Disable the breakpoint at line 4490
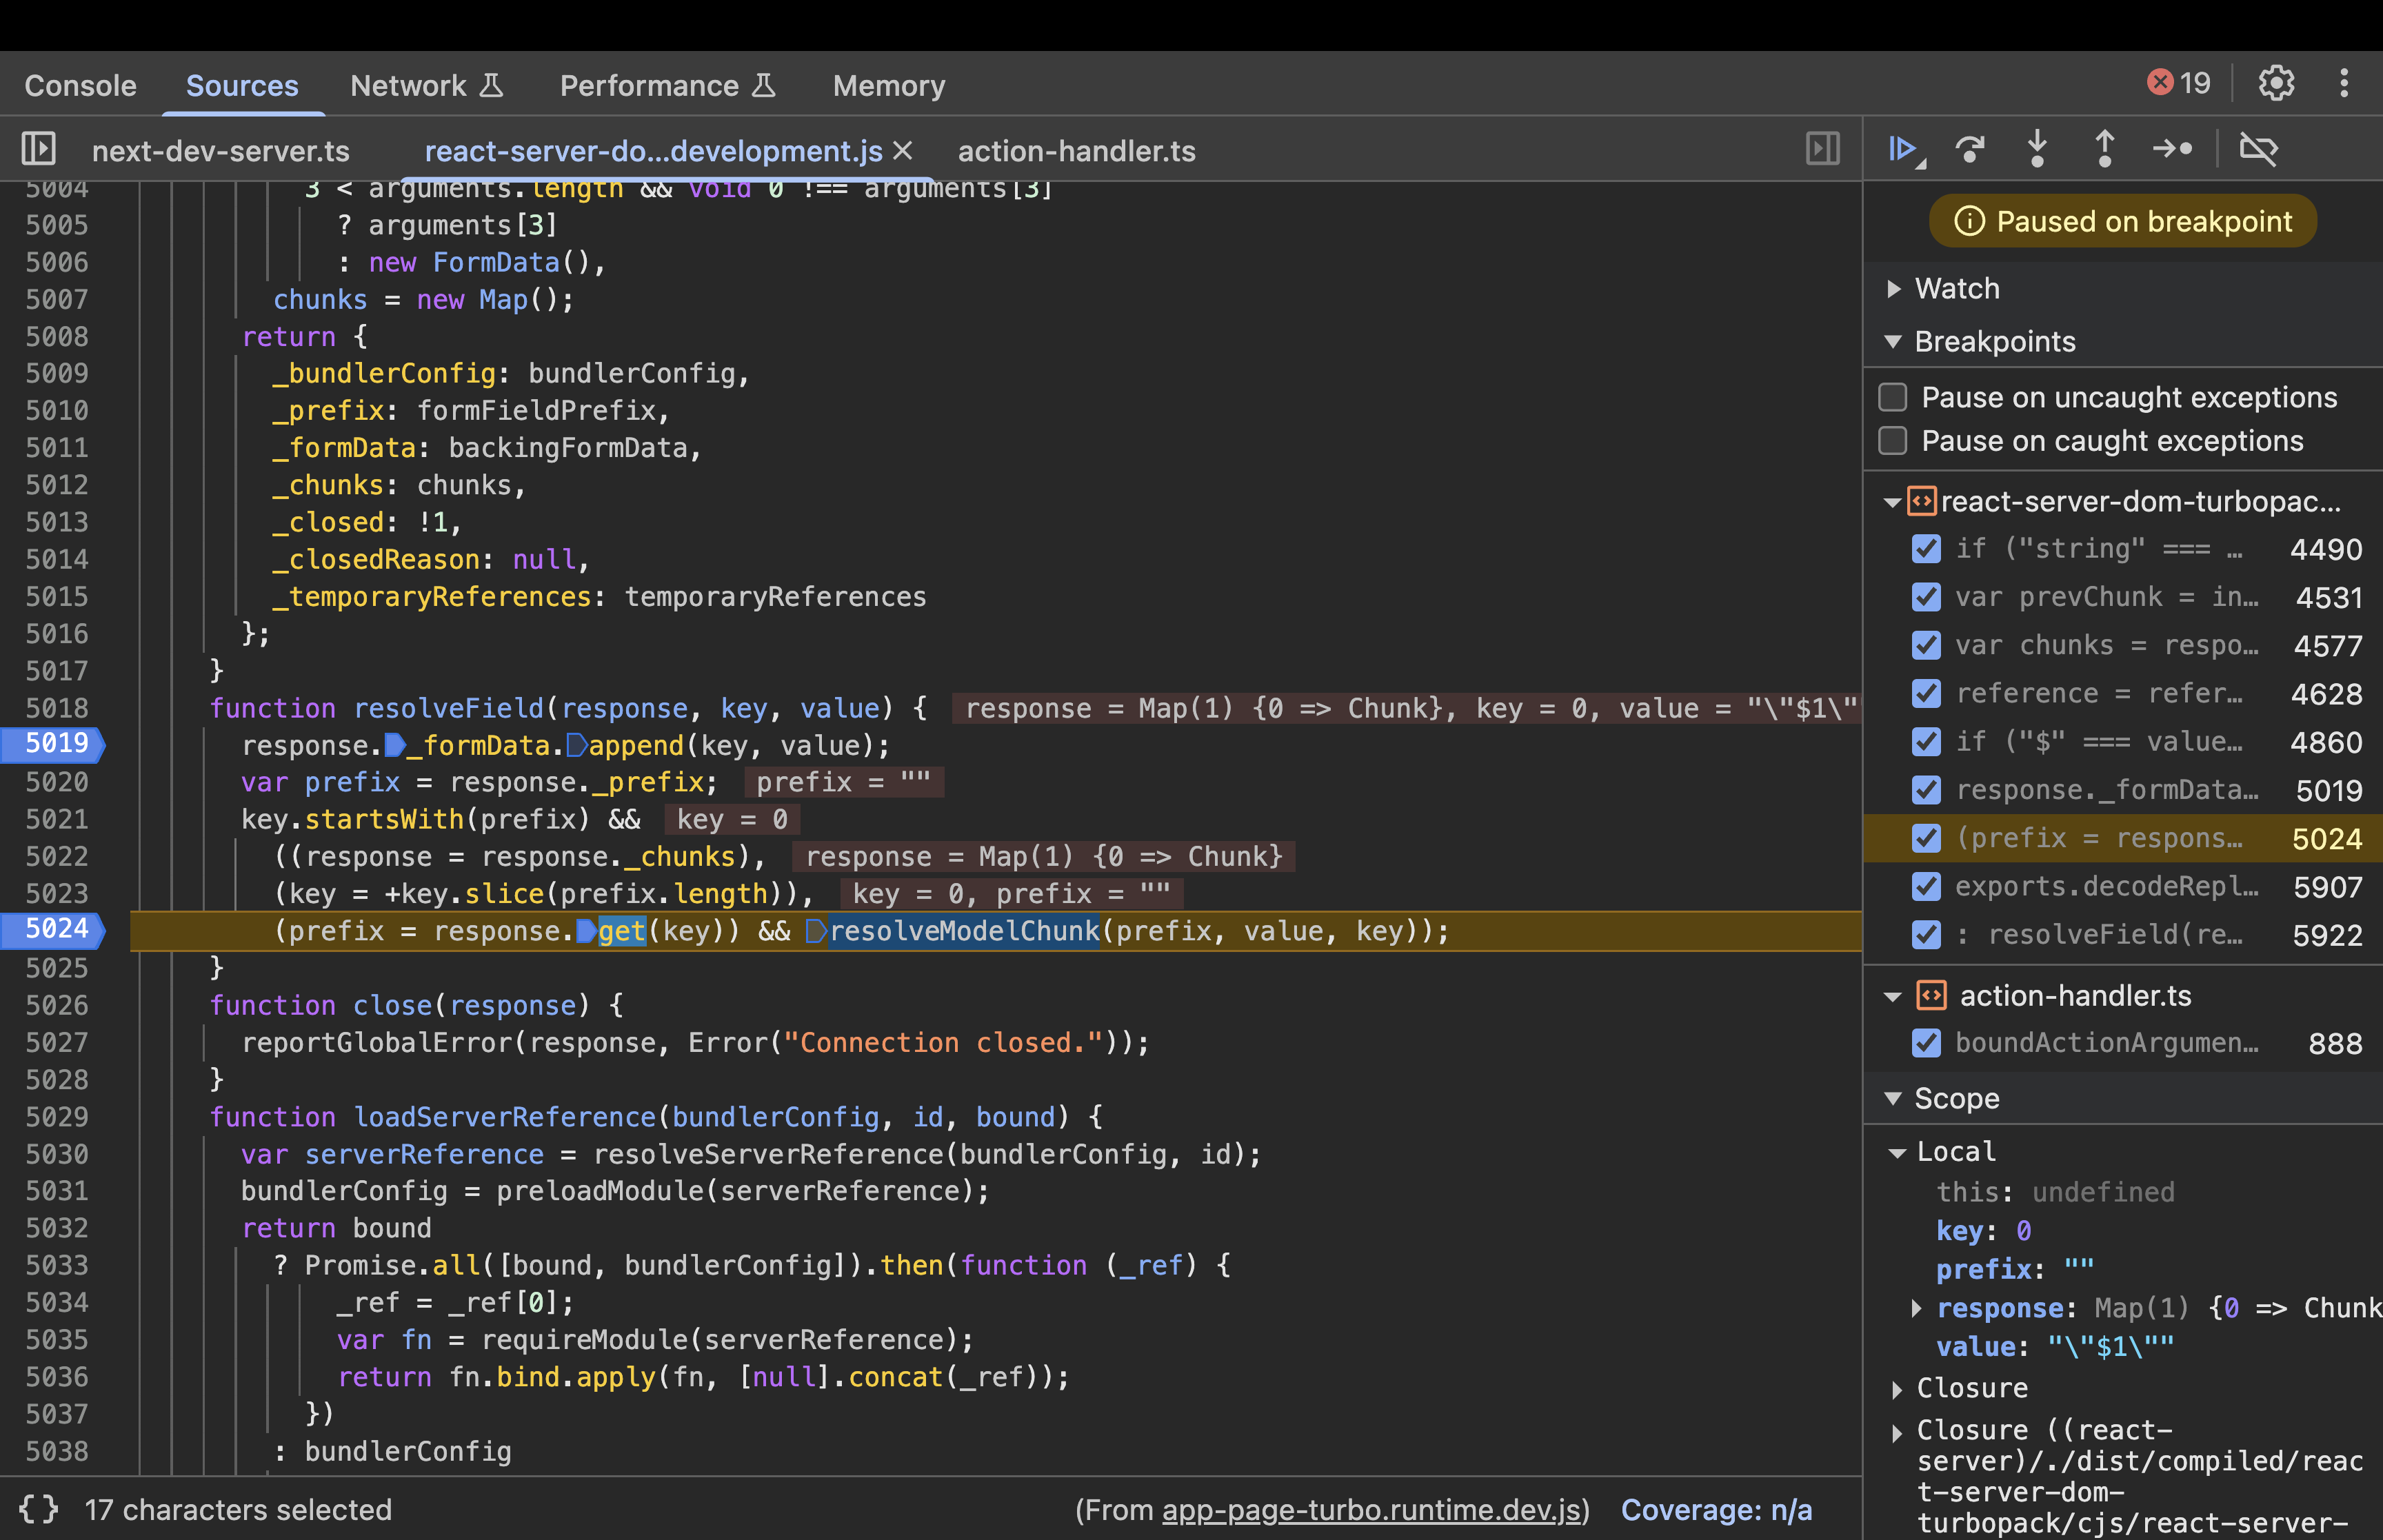Viewport: 2383px width, 1540px height. (x=1926, y=549)
